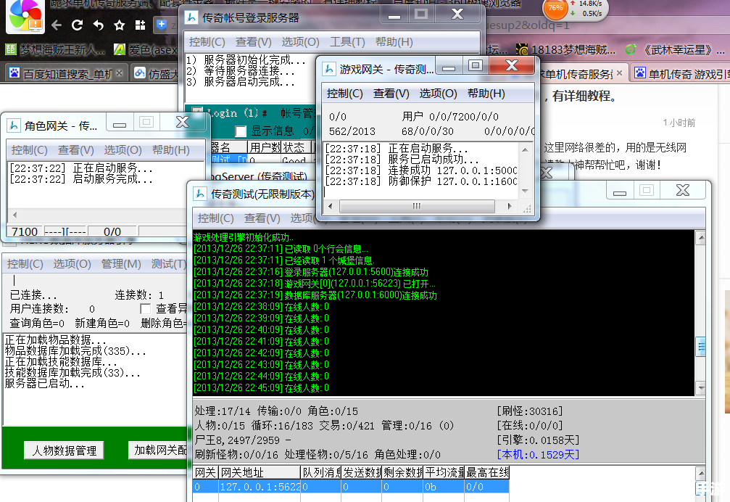Open 帮助(H) menu in 角色网关 window
Image resolution: width=730 pixels, height=502 pixels.
click(171, 150)
